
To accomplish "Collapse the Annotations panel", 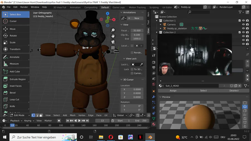I will coord(121,12).
